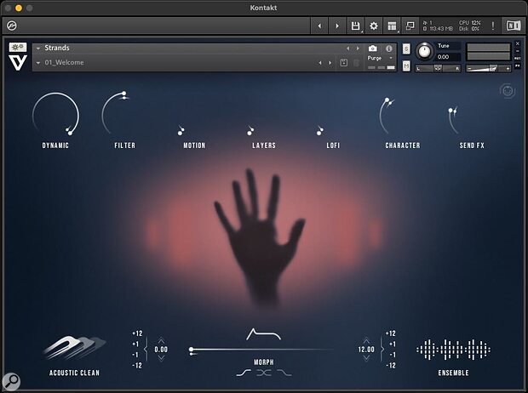Expand the Strands instrument name dropdown

38,48
